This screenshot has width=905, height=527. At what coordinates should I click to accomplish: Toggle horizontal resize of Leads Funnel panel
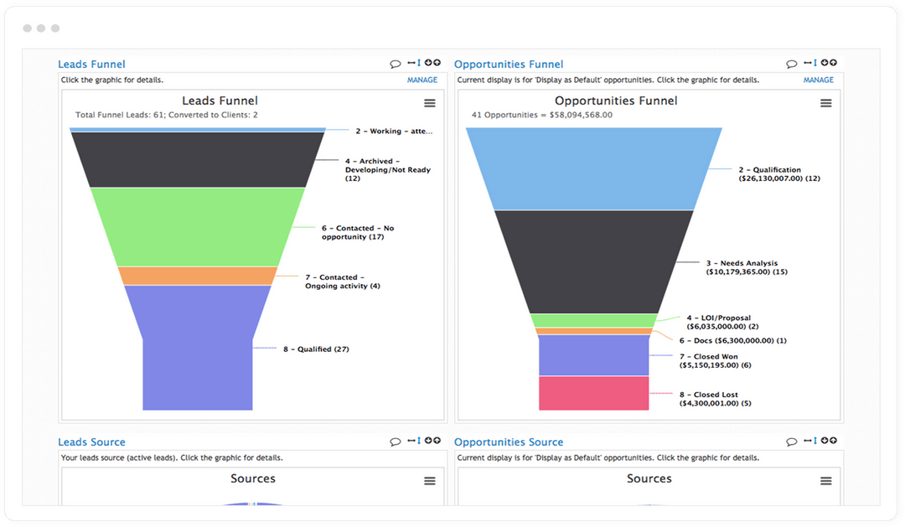pos(411,62)
